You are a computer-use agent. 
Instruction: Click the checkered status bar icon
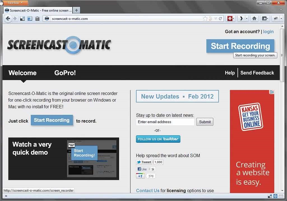270,196
